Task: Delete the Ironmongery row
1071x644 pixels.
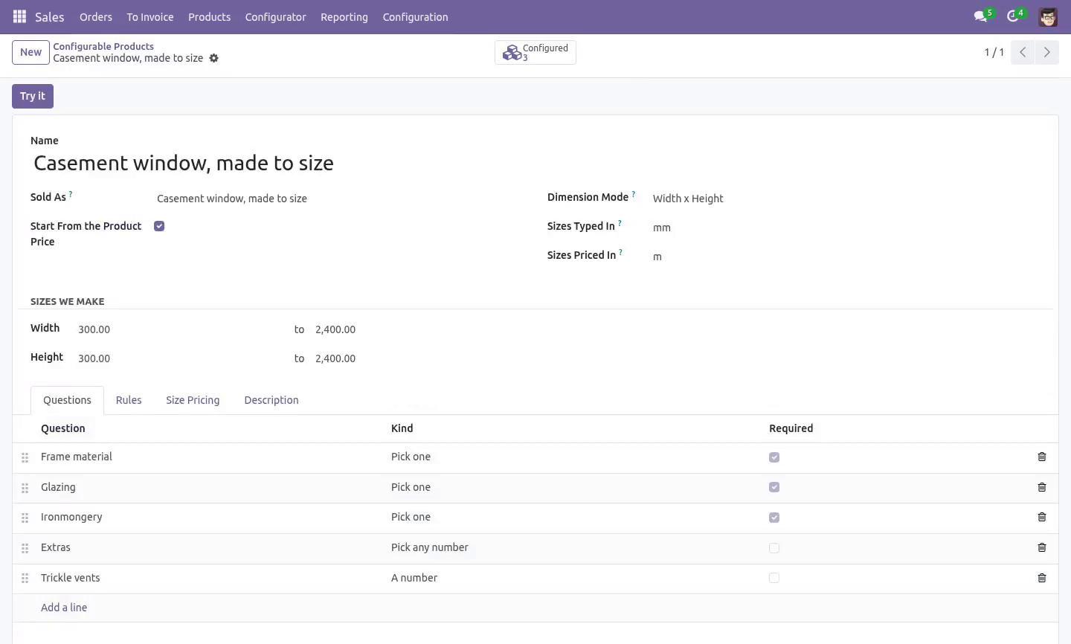Action: click(x=1042, y=517)
